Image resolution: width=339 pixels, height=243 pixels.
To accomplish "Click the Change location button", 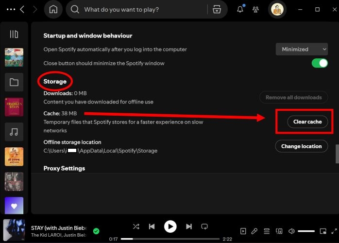I will pyautogui.click(x=302, y=146).
